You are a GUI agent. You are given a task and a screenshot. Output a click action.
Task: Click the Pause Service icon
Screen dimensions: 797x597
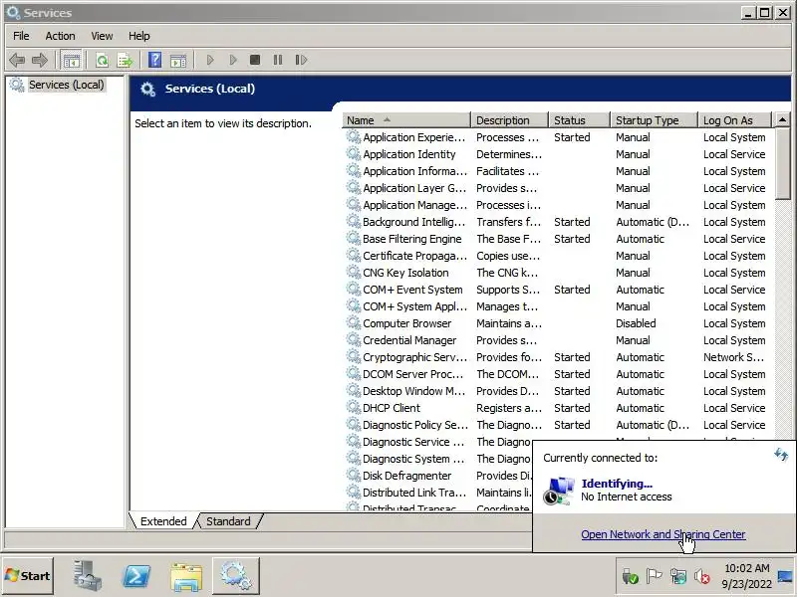(x=278, y=60)
